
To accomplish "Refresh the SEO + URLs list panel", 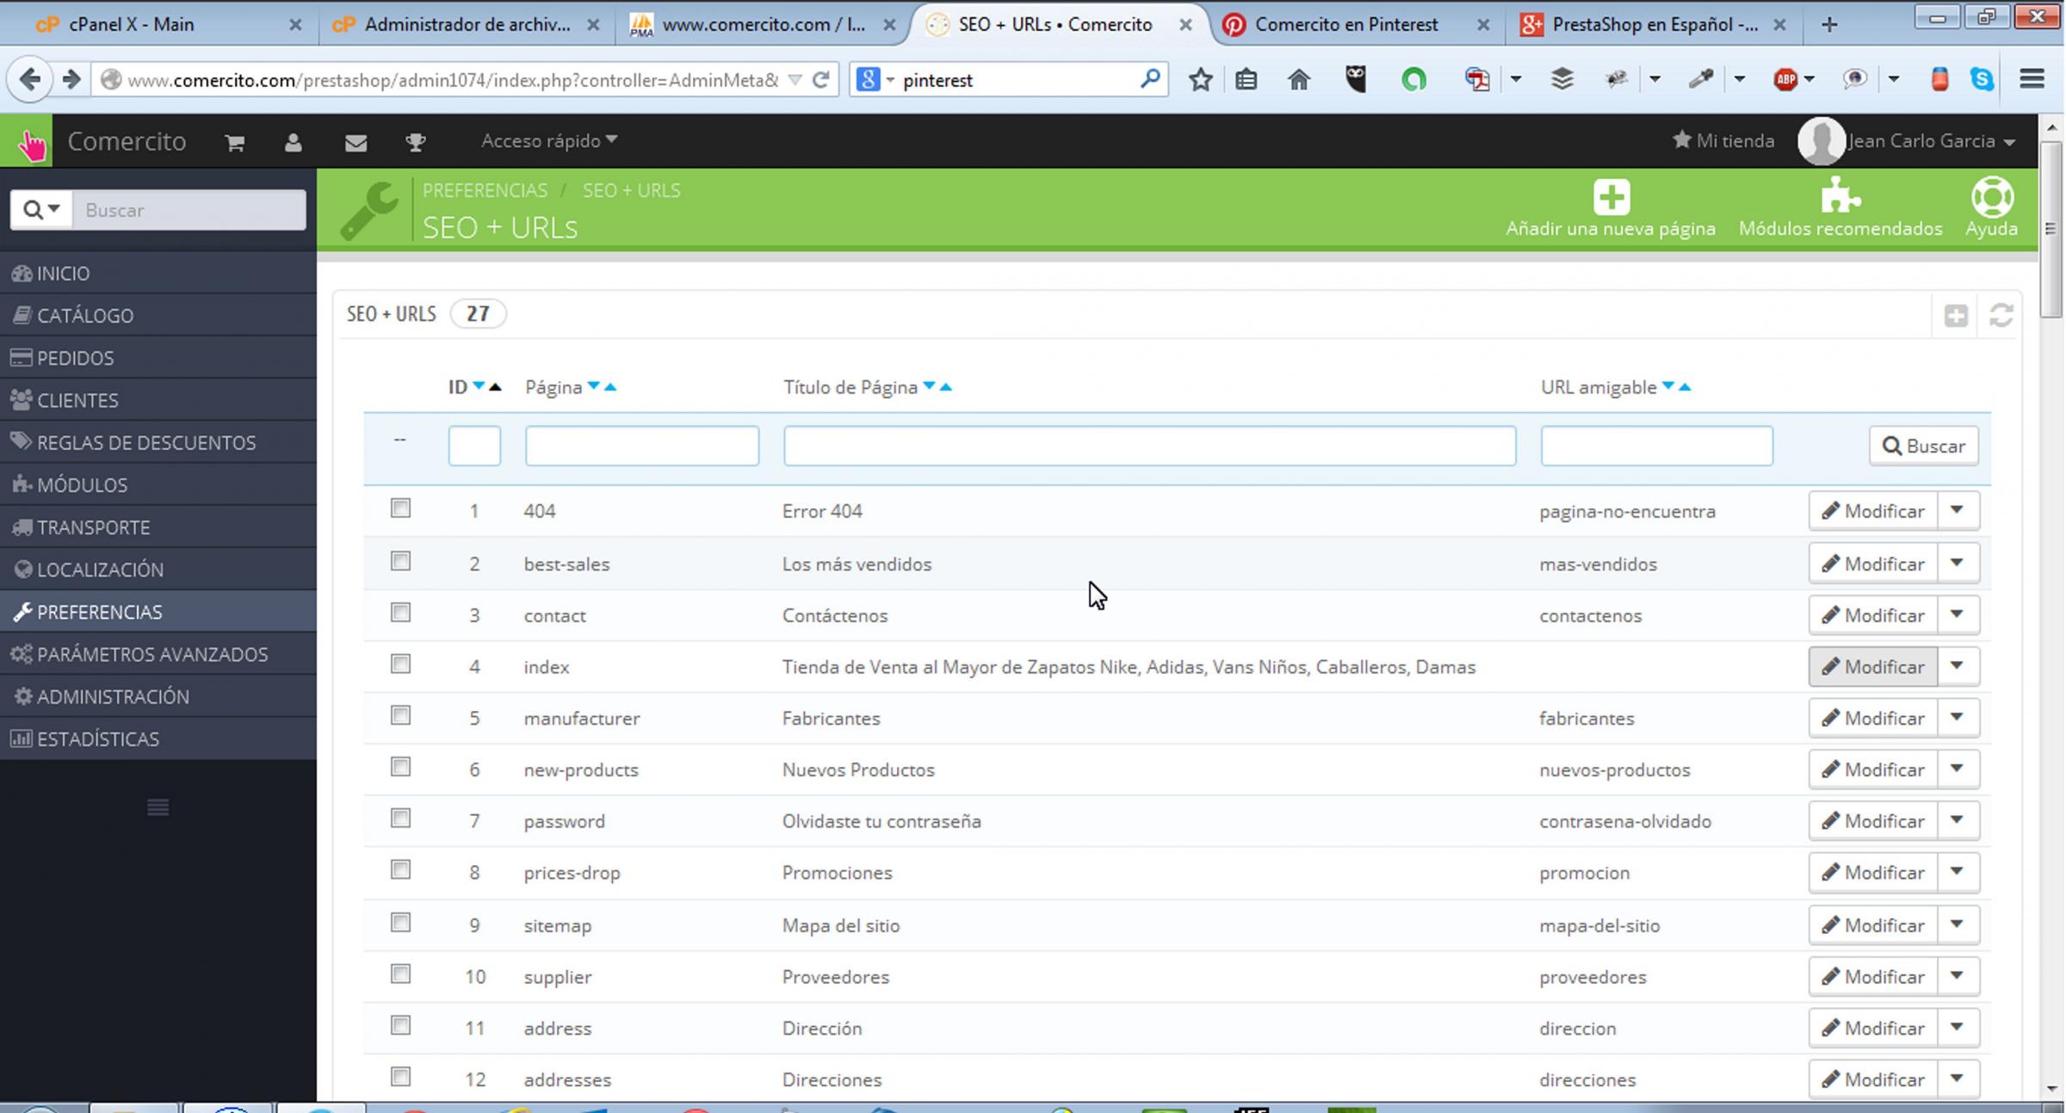I will click(x=2001, y=316).
